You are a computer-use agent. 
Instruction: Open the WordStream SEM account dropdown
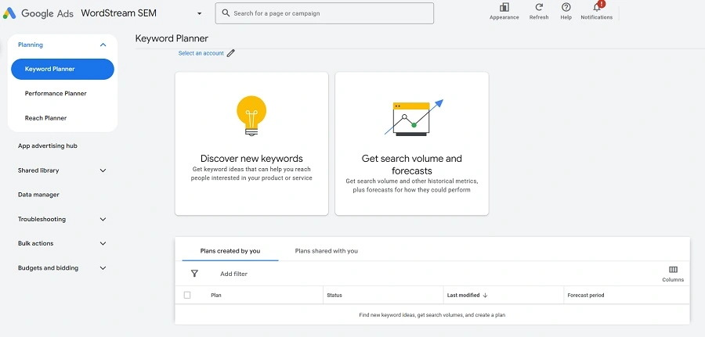[199, 13]
